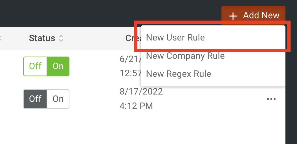Enable the 8/17/2022 rule via On
Viewport: 297px width, 144px height.
pyautogui.click(x=58, y=99)
